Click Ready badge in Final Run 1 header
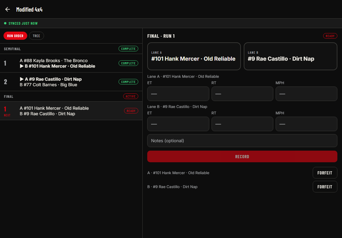This screenshot has width=342, height=238. pyautogui.click(x=330, y=36)
